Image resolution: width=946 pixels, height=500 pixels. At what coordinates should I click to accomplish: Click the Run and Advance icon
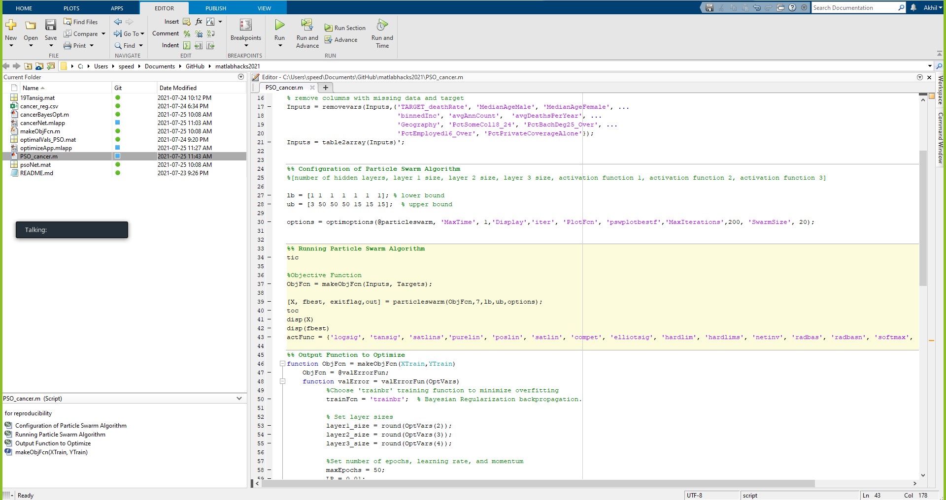click(307, 25)
